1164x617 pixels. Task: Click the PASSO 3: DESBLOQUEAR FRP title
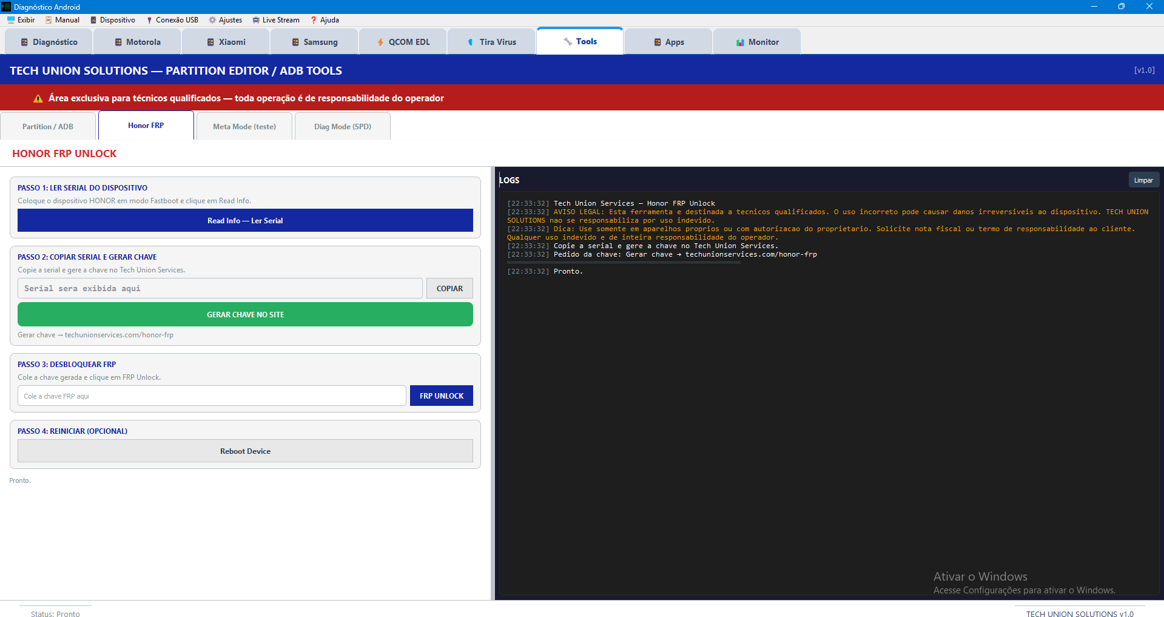[x=67, y=365]
